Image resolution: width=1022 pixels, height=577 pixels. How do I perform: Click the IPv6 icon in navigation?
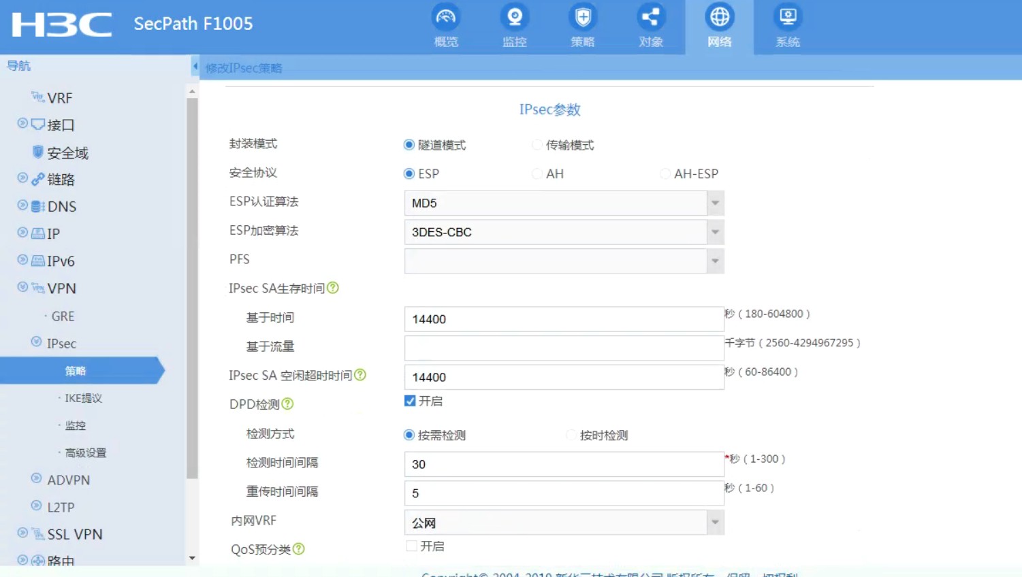(38, 261)
